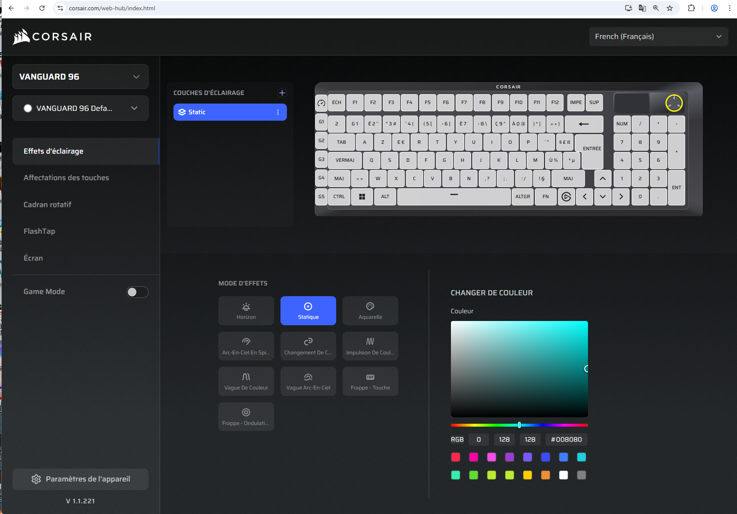
Task: Go to the Cadran rotatif section
Action: point(48,205)
